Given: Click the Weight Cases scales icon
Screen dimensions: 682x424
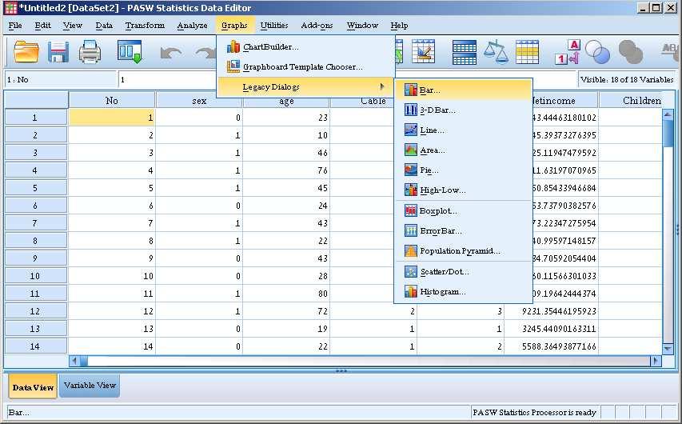Looking at the screenshot, I should [x=496, y=52].
